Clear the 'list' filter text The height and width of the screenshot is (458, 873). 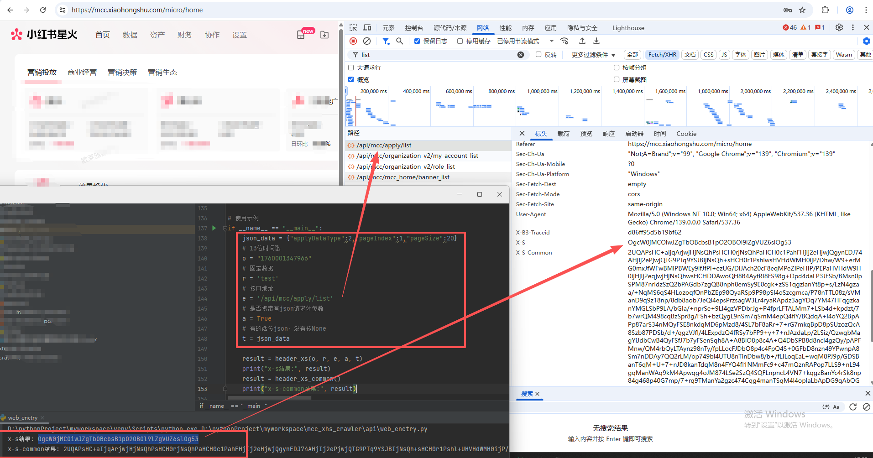pos(521,55)
